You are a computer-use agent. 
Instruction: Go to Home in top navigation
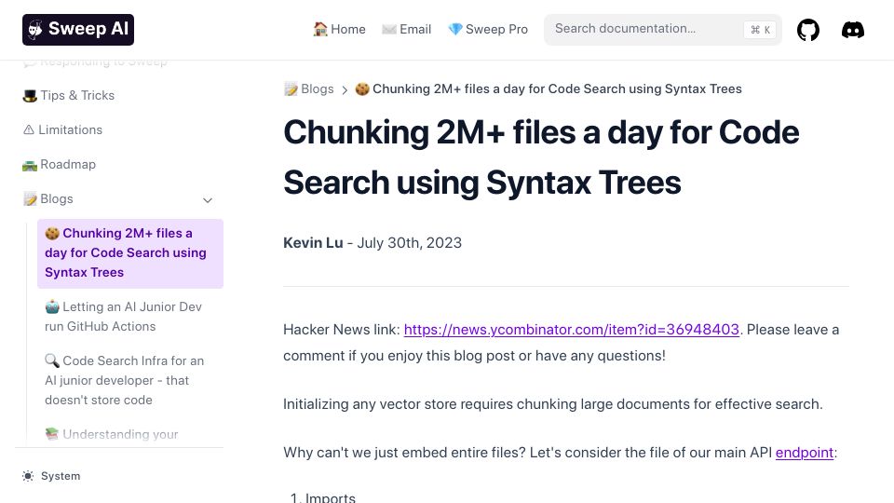(x=339, y=29)
